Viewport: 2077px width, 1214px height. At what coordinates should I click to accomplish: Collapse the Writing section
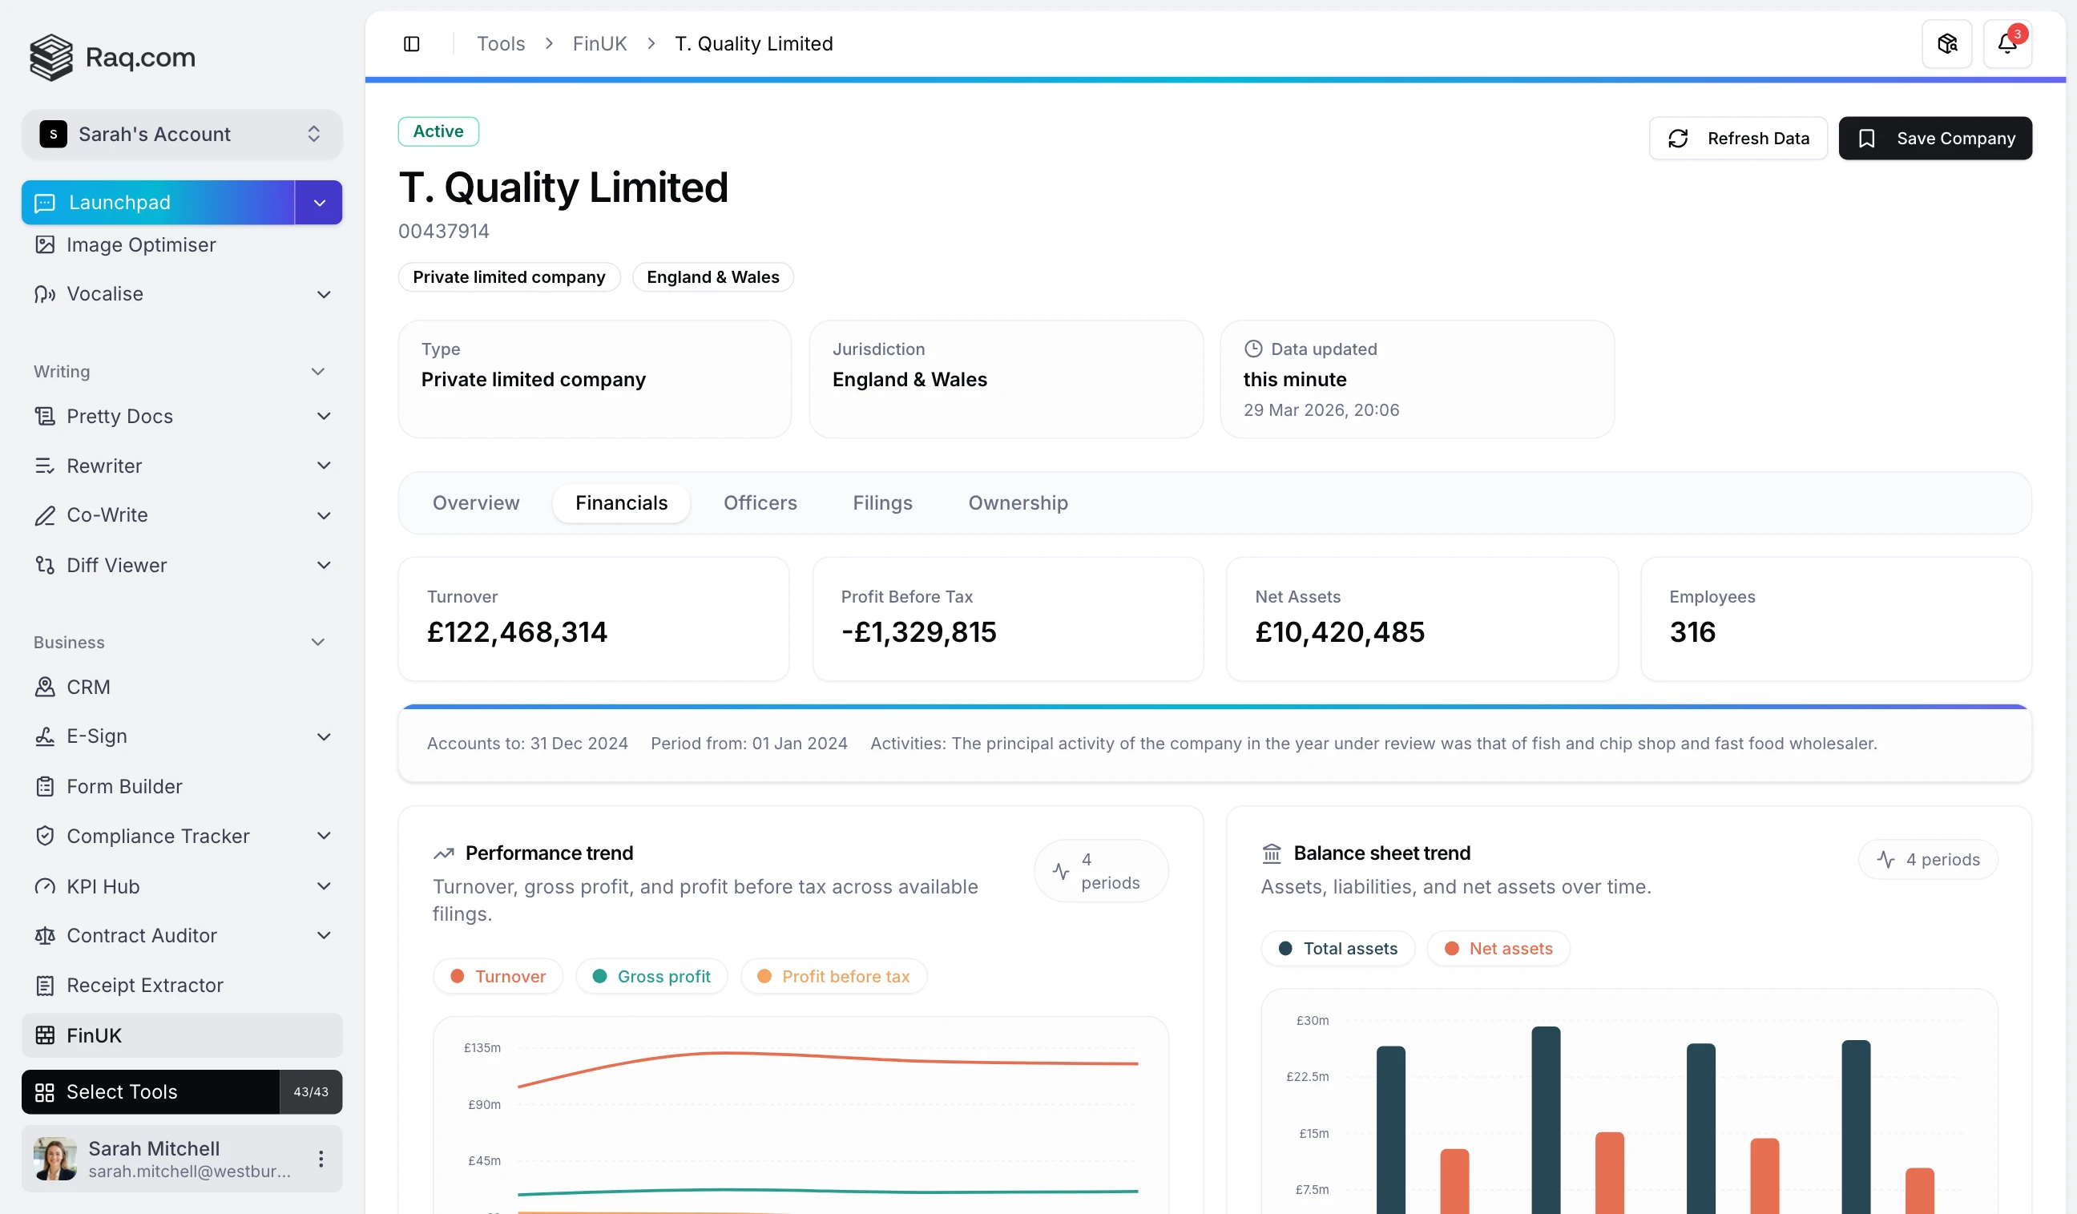317,372
